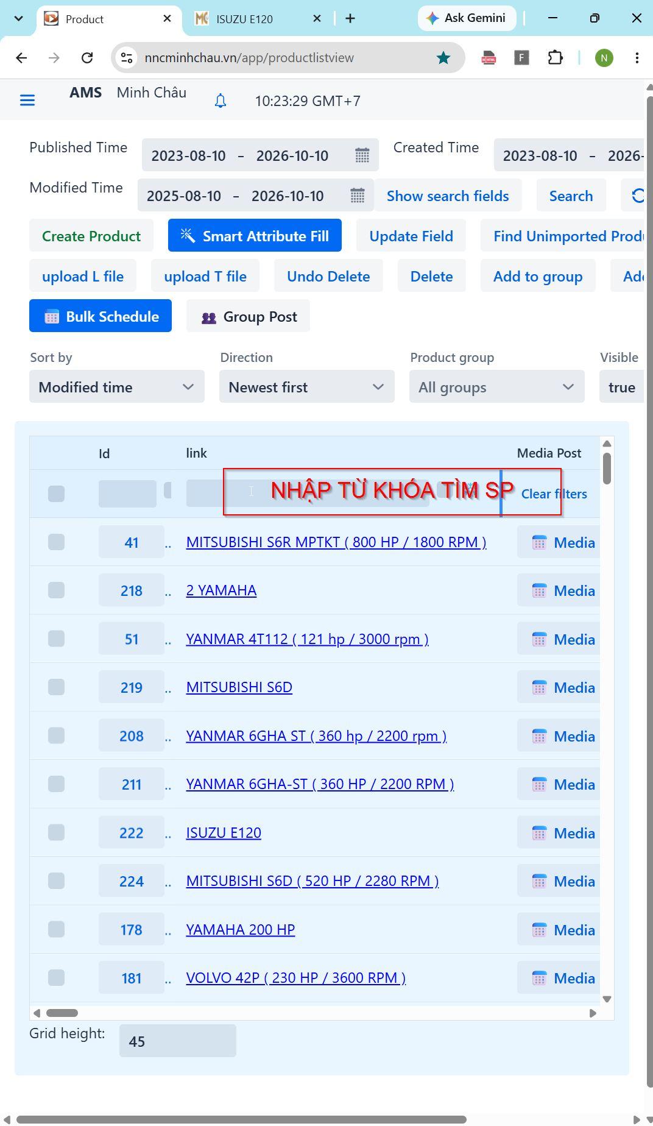
Task: Click upload T file button
Action: point(205,276)
